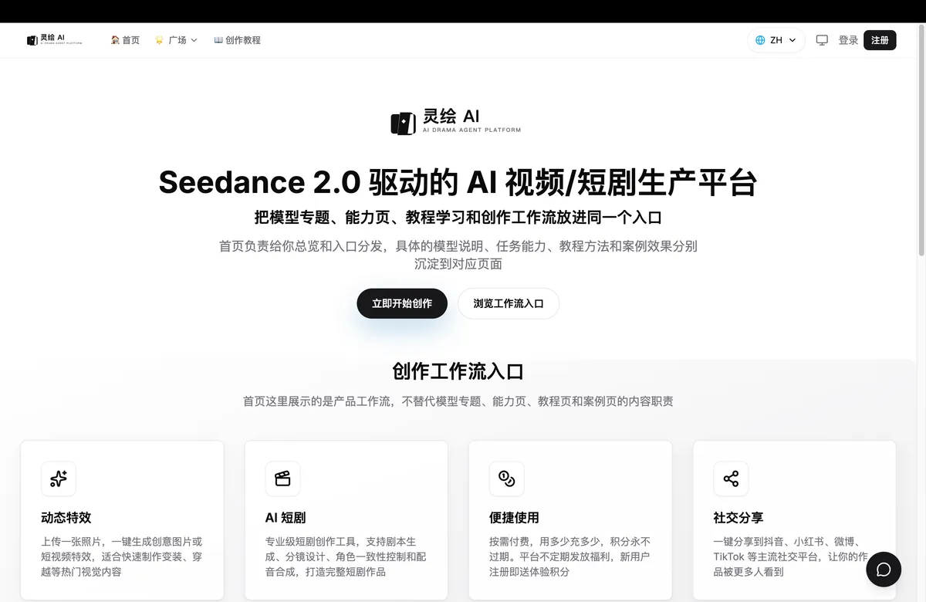
Task: Click the crown icon beside 广场
Action: [159, 40]
